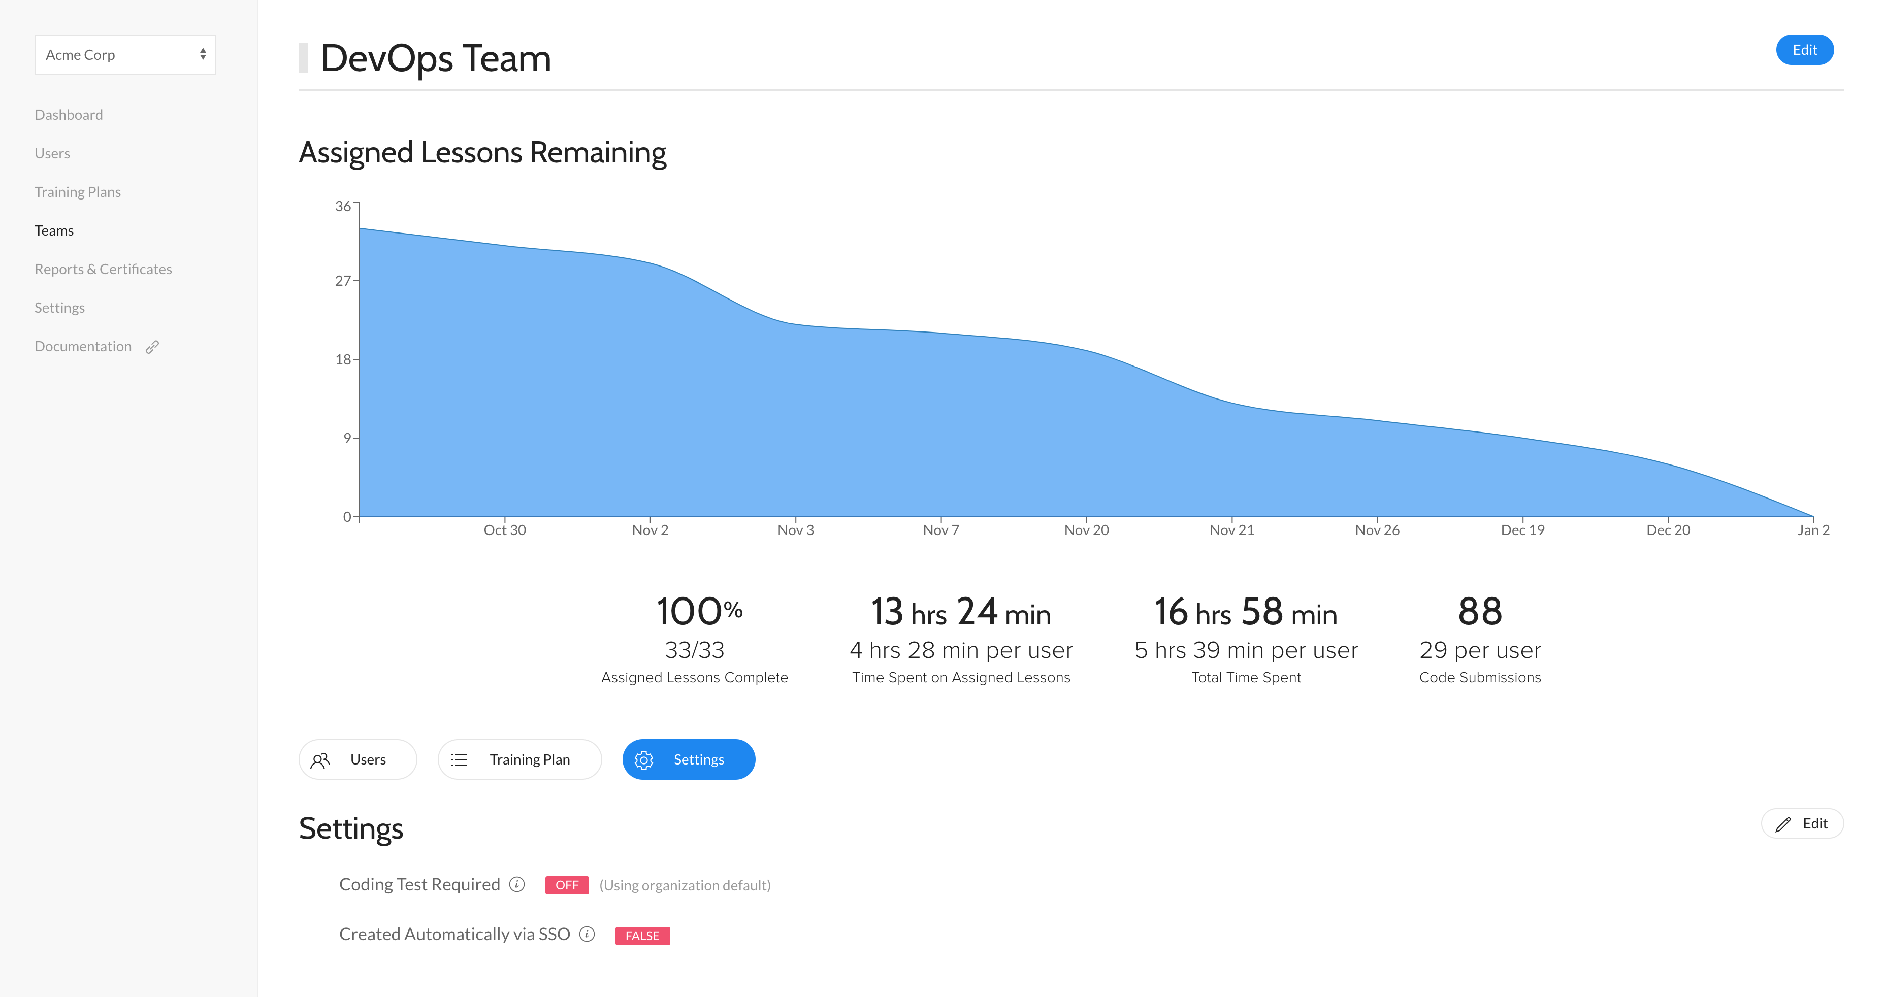Screen dimensions: 1884x997
Task: Click the FALSE badge for SSO creation
Action: pyautogui.click(x=642, y=936)
